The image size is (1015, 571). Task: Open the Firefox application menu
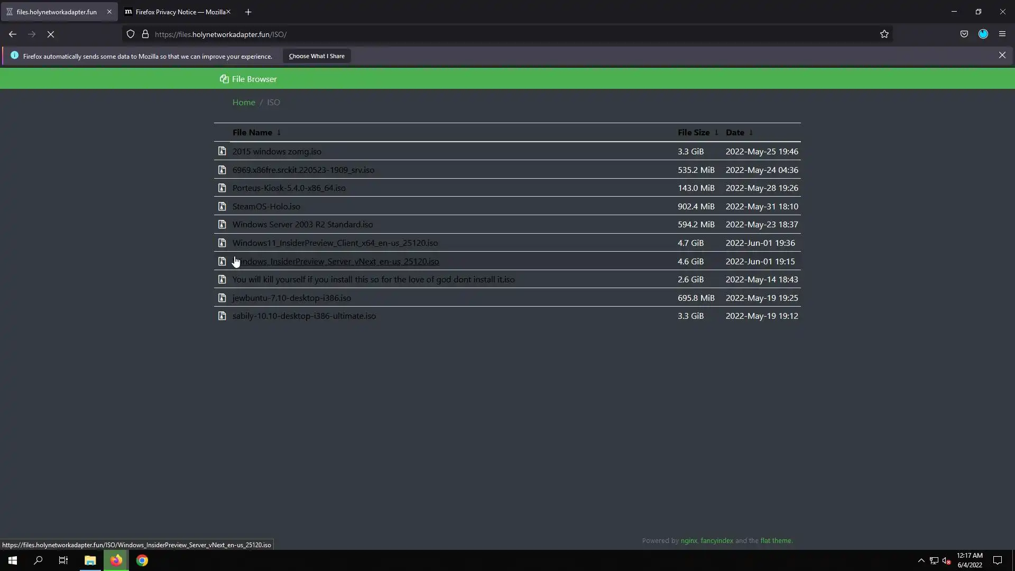point(1002,34)
